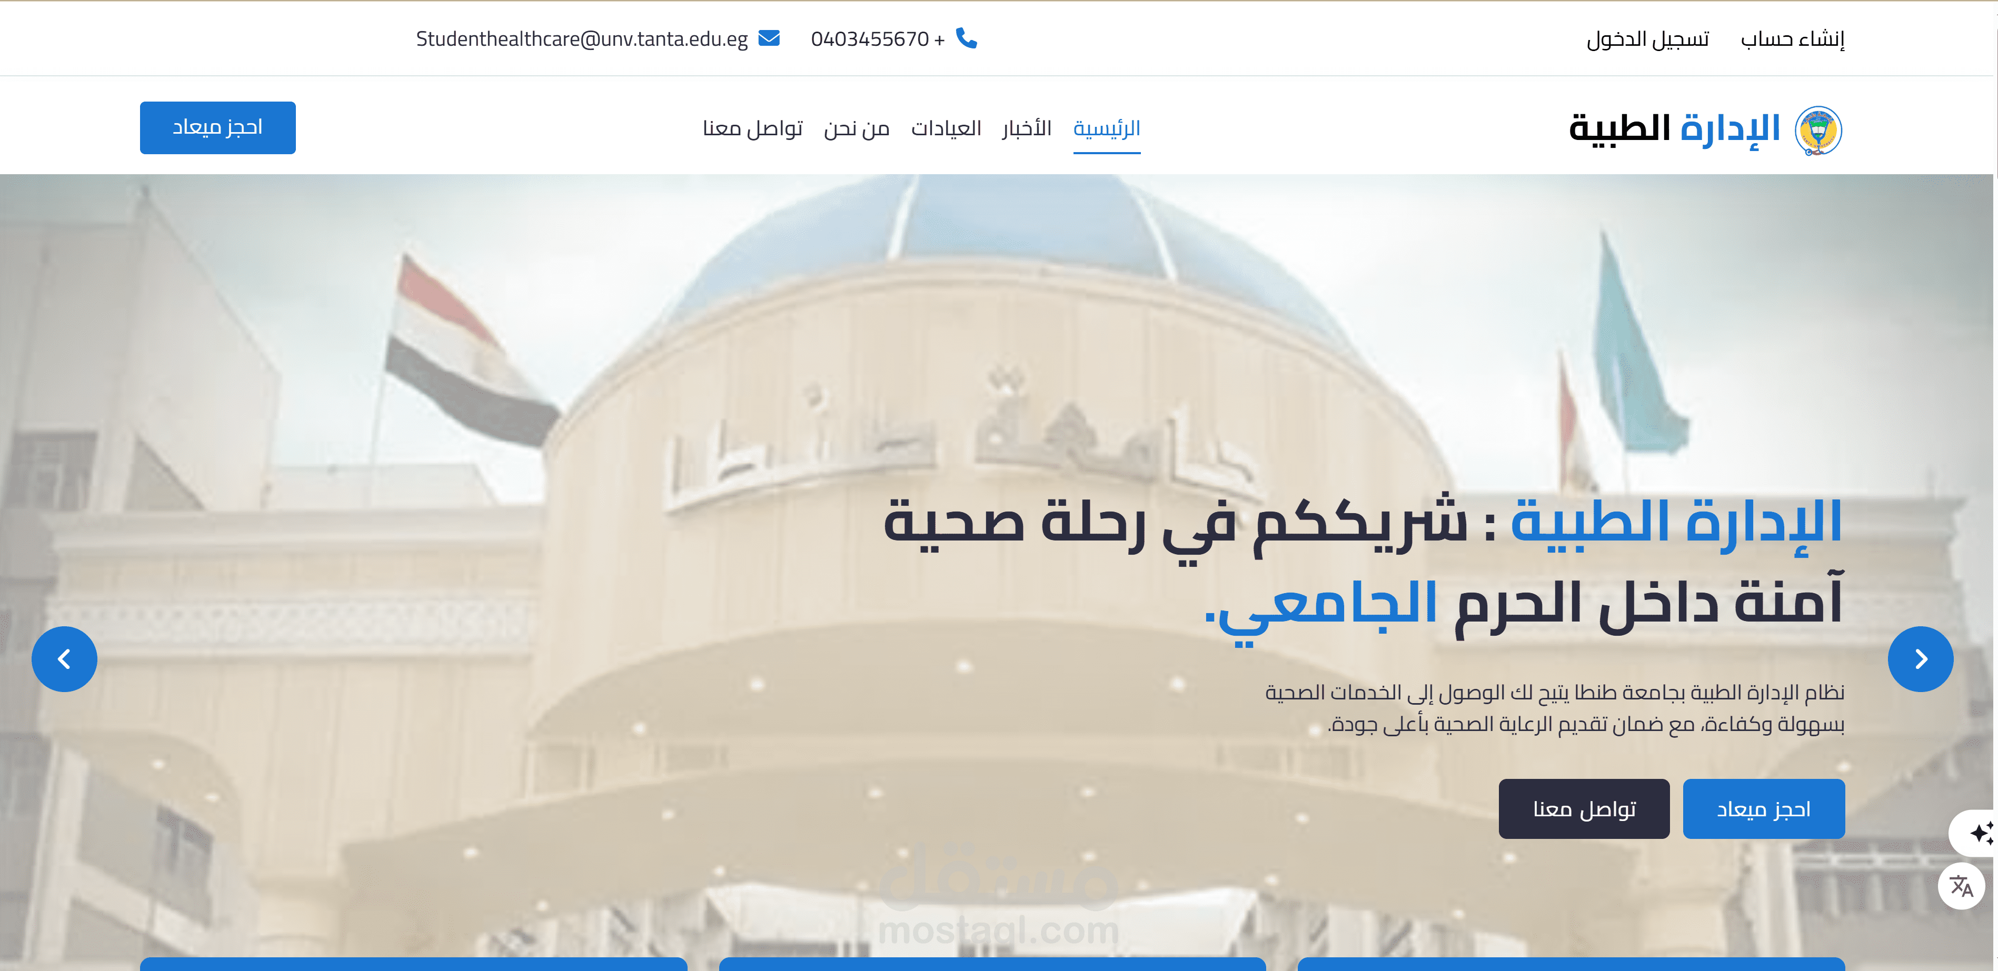Select the الرئيسية active nav link
The image size is (1998, 971).
click(1107, 129)
